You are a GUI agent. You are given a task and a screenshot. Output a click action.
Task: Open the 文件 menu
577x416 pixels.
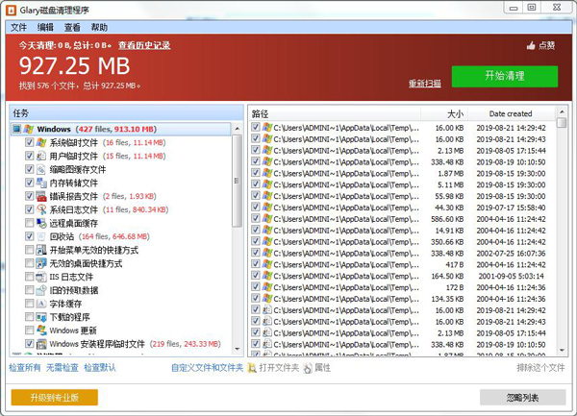point(18,27)
